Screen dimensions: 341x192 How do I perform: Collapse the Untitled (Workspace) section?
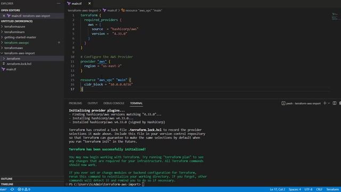(17, 21)
